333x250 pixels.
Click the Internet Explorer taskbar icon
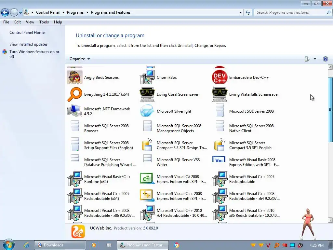pos(26,245)
